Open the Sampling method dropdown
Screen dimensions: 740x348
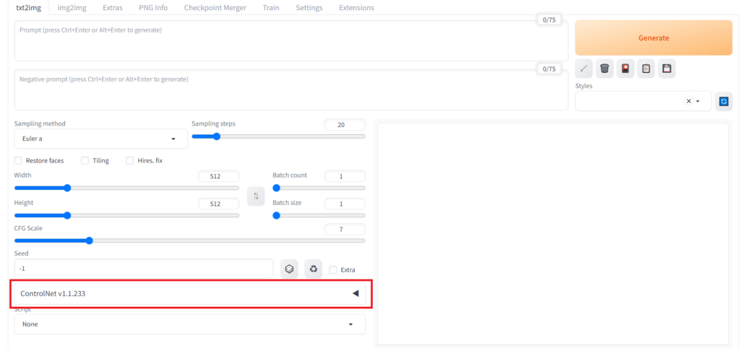[100, 139]
